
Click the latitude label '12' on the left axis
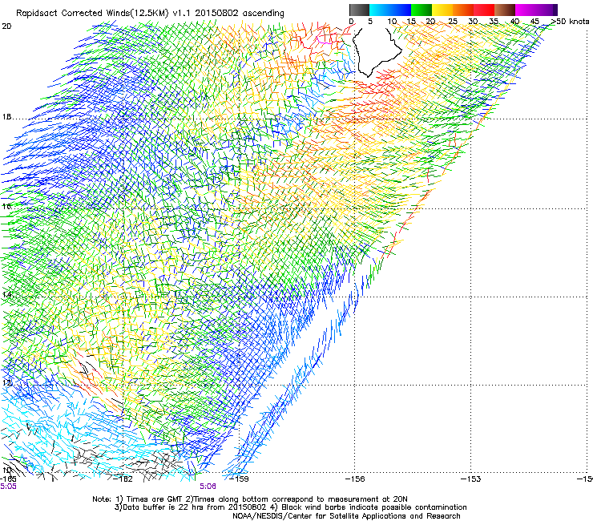(6, 382)
